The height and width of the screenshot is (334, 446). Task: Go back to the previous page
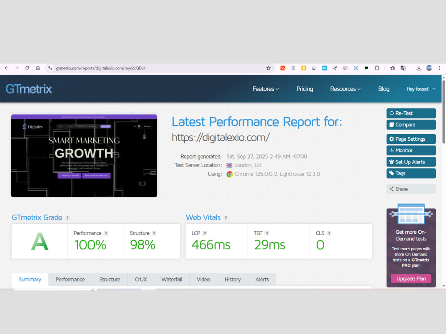point(6,68)
